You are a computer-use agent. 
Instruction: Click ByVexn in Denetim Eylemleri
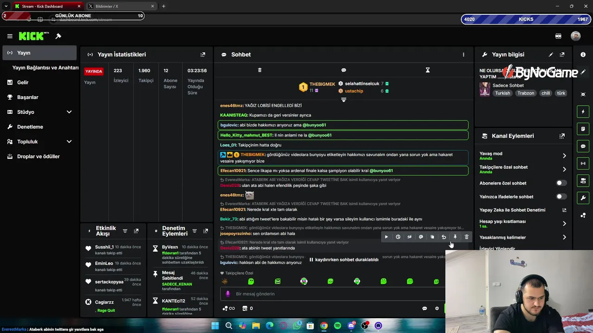tap(170, 247)
